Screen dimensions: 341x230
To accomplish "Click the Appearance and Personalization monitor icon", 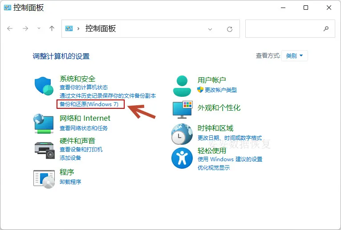I will point(182,110).
